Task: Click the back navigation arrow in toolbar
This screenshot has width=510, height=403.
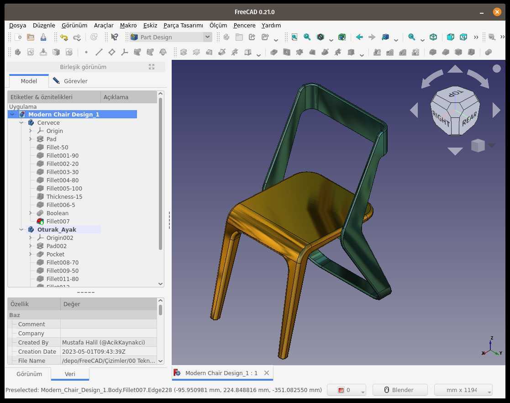Action: (359, 37)
